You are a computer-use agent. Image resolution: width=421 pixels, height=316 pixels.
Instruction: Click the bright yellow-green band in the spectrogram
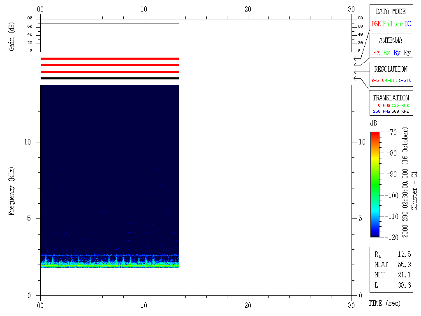110,266
